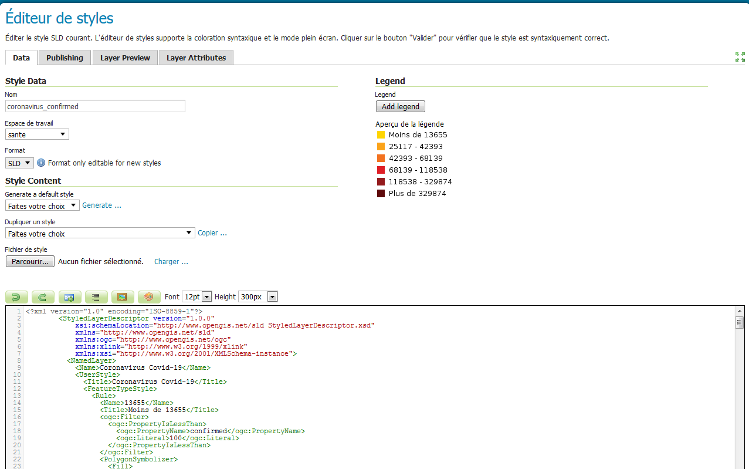Click the Charger ... link
Viewport: 749px width, 469px height.
pos(171,262)
